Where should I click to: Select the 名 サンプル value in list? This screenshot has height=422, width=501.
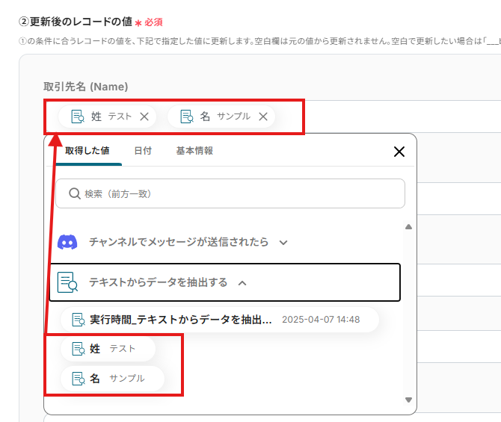click(112, 378)
